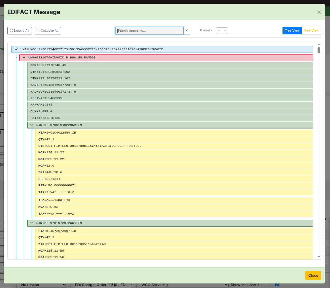Focus the Search segments input field

(x=149, y=30)
